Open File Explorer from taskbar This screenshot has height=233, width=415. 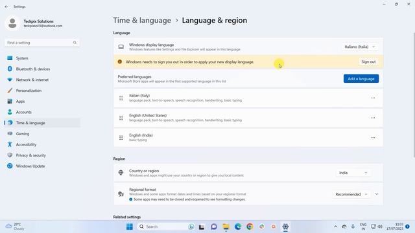[x=226, y=227]
